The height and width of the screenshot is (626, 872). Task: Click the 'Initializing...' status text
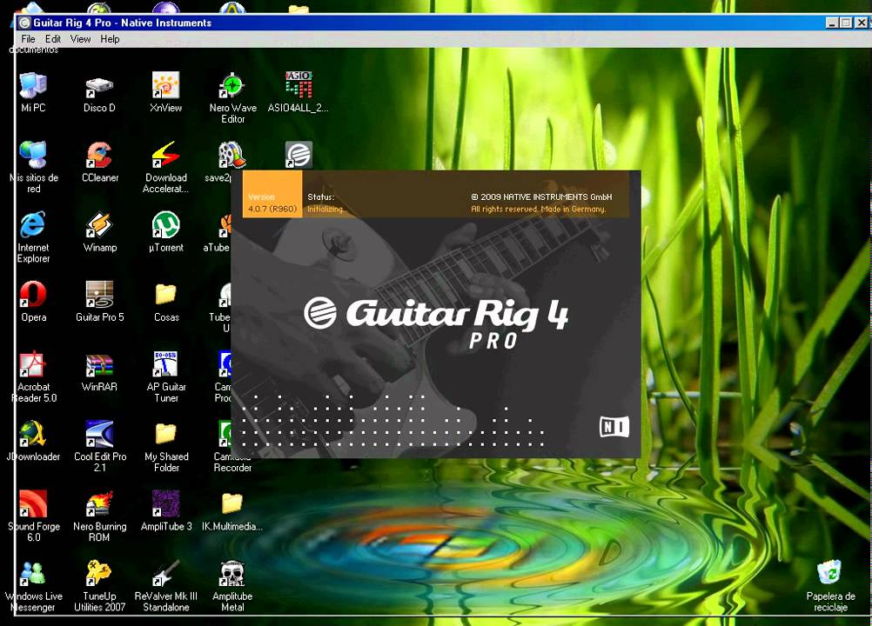tap(327, 210)
